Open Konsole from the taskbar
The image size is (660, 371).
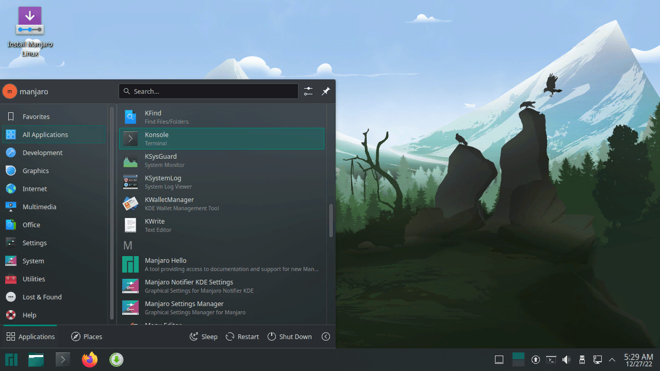coord(63,360)
